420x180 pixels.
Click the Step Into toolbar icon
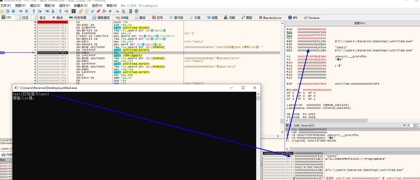[34, 11]
